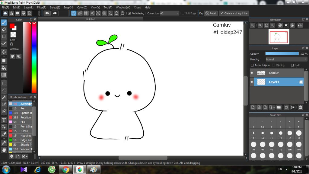Add new layer folder
The height and width of the screenshot is (174, 309).
[279, 107]
